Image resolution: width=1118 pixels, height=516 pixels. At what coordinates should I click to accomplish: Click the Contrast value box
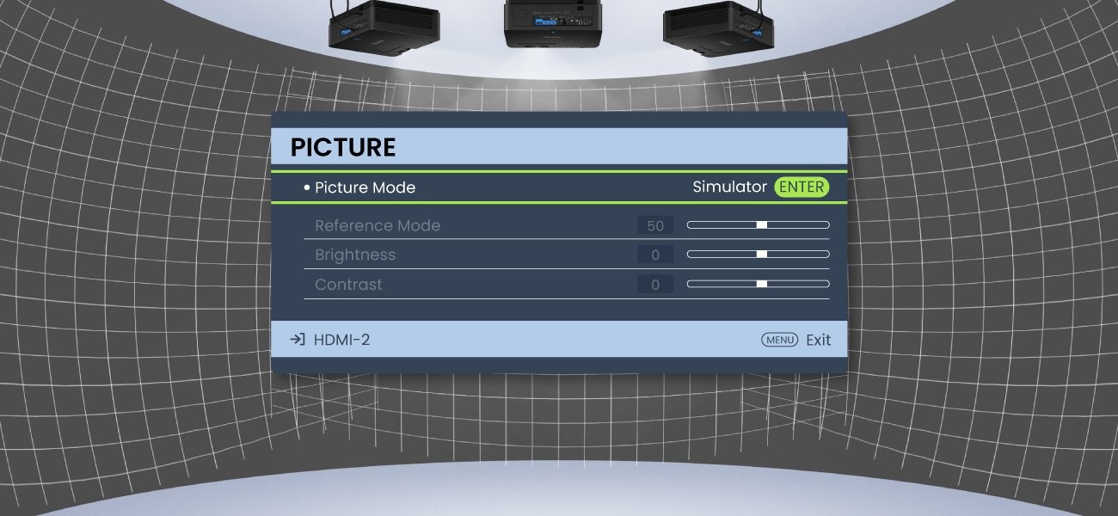[x=655, y=285]
